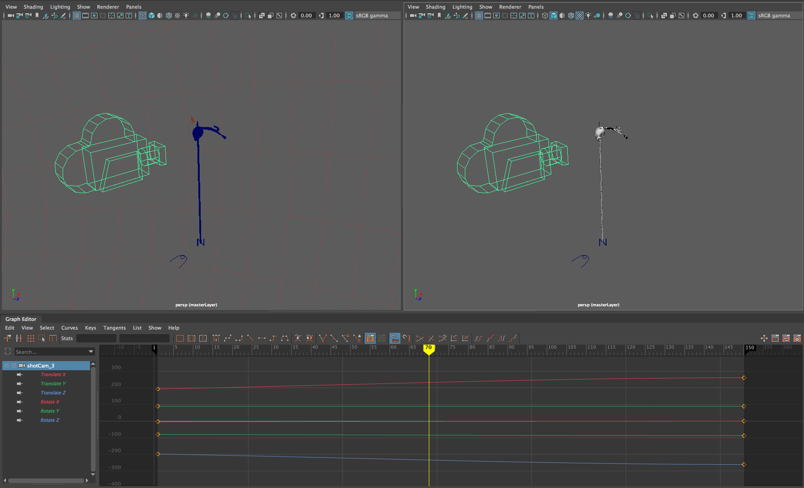Select the Lattice Deform Keys tool
The width and height of the screenshot is (804, 488).
tap(30, 338)
